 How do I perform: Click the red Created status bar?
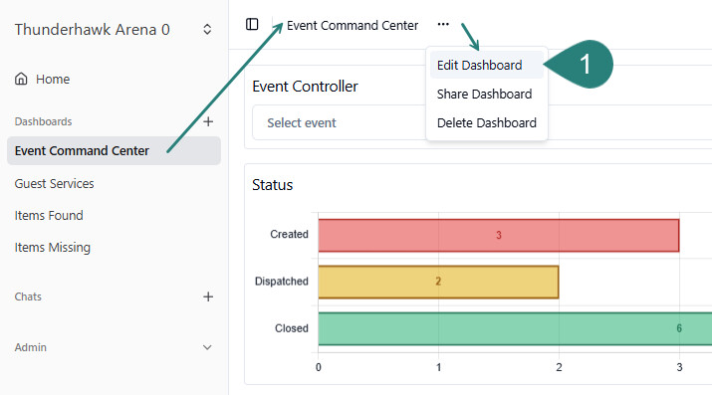(x=499, y=235)
